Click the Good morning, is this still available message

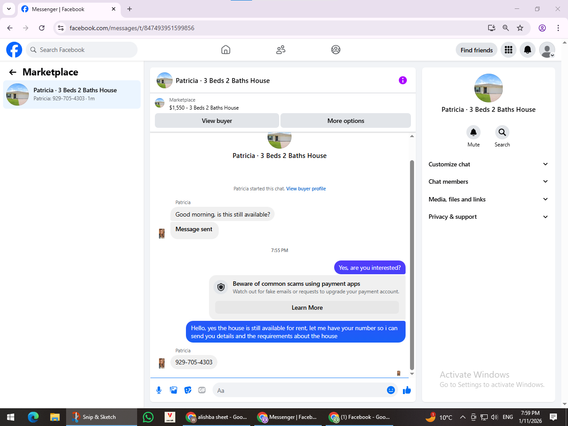click(x=223, y=214)
